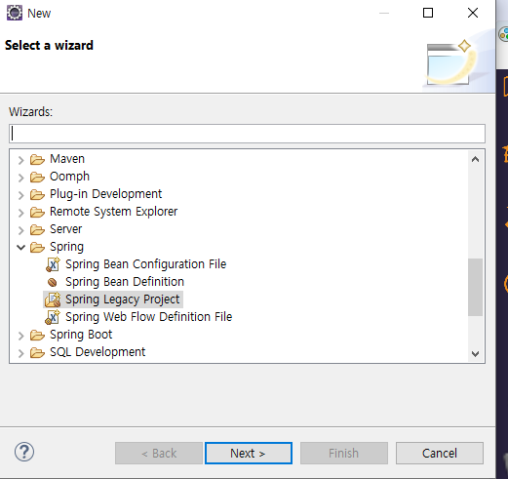The width and height of the screenshot is (508, 479).
Task: Click the wizard list scrollbar thumb
Action: (x=475, y=287)
